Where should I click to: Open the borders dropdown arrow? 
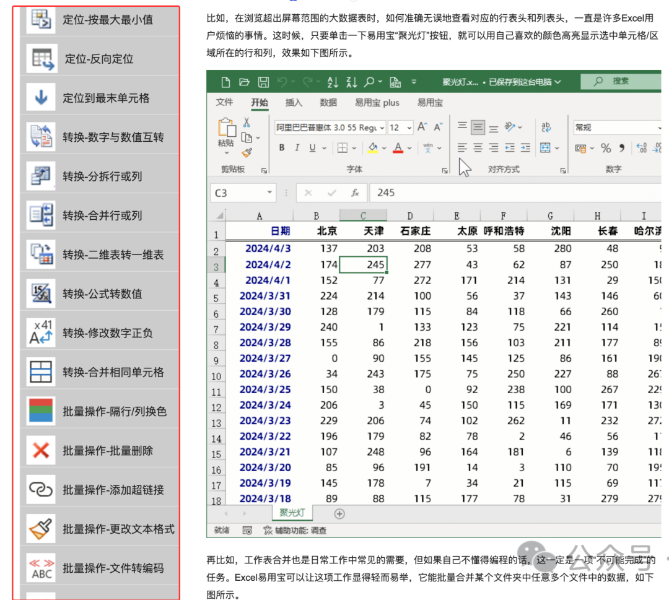(x=354, y=148)
